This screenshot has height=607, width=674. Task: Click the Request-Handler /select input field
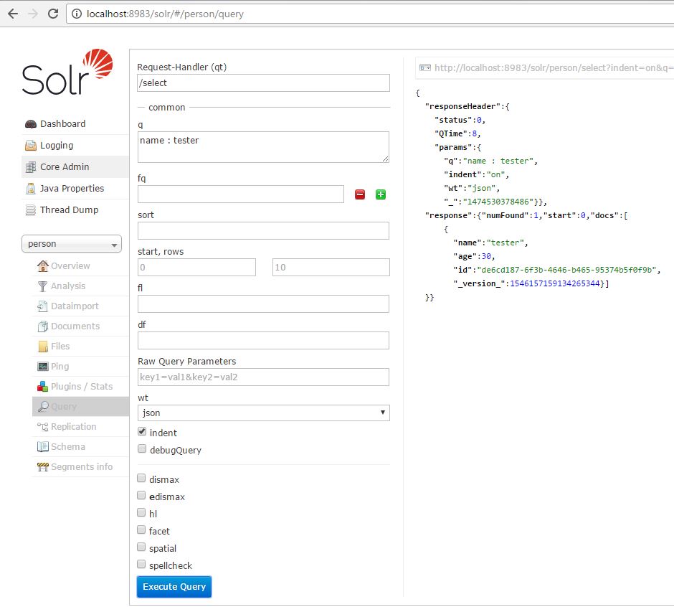pos(263,83)
